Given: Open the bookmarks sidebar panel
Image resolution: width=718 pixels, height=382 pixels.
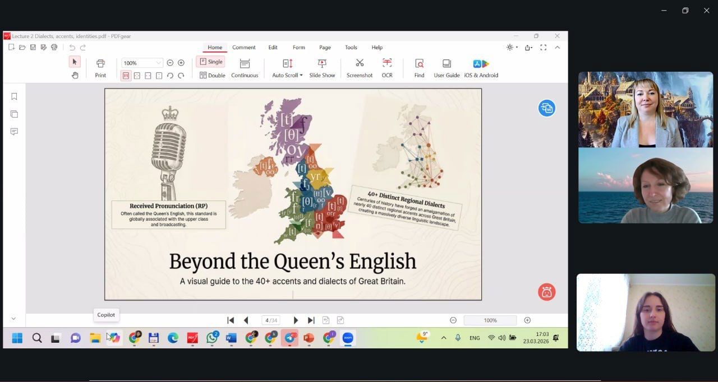Looking at the screenshot, I should pos(14,96).
